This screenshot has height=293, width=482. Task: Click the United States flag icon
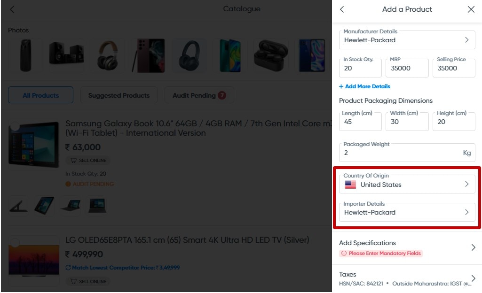click(x=351, y=185)
